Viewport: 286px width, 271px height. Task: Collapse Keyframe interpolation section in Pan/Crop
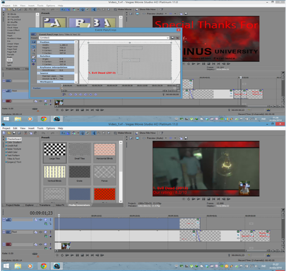pos(39,68)
